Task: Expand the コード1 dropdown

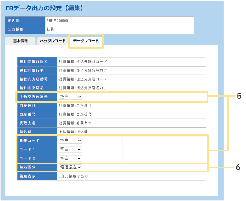Action: 70,149
